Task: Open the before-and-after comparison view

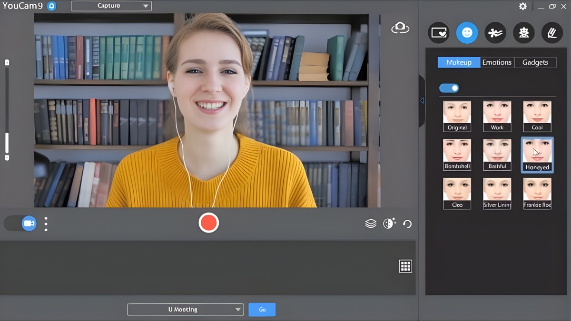Action: (389, 223)
